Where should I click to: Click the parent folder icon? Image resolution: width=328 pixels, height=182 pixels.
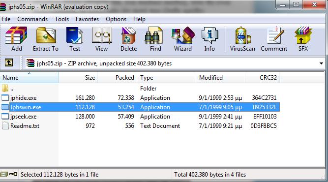tap(5, 88)
